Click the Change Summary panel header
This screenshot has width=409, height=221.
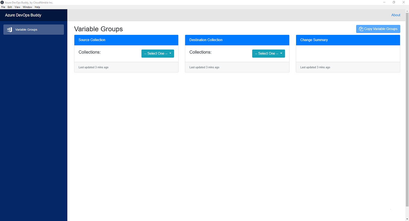tap(348, 40)
